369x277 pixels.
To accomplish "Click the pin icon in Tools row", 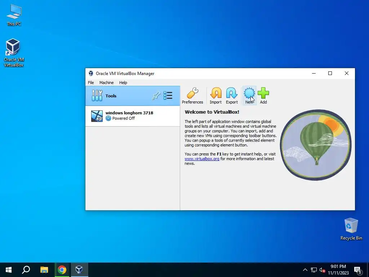I will tap(156, 96).
